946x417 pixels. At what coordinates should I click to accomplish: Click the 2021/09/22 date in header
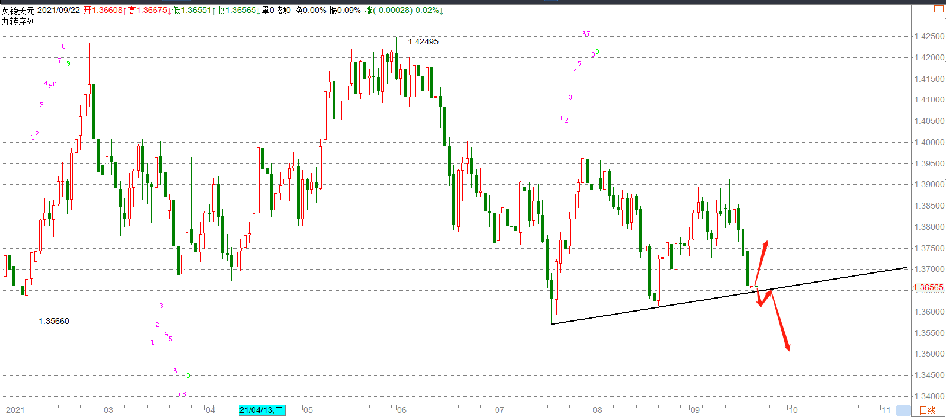point(60,11)
